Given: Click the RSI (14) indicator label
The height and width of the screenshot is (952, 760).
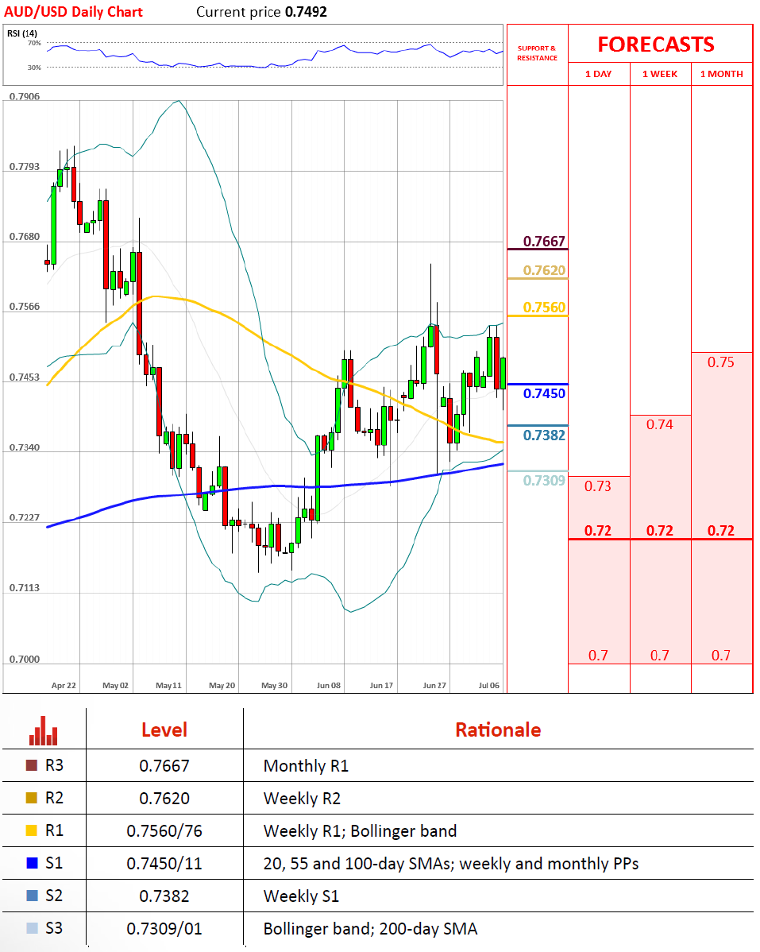Looking at the screenshot, I should [x=22, y=33].
